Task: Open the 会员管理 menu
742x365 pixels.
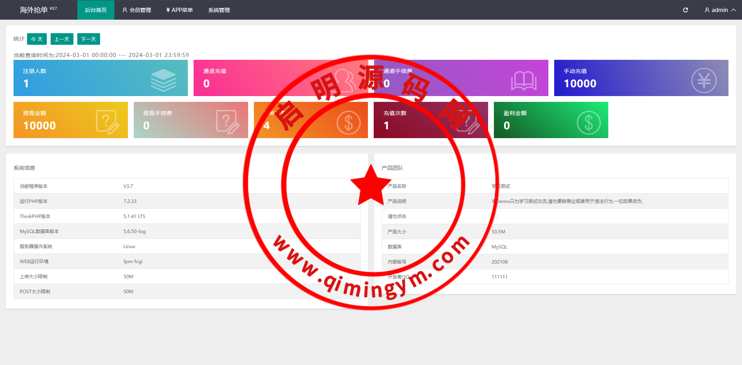Action: pos(137,10)
